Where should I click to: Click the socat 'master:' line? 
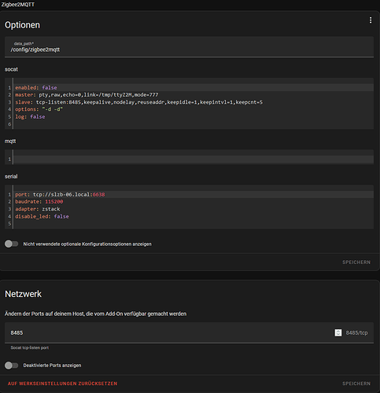[x=87, y=95]
